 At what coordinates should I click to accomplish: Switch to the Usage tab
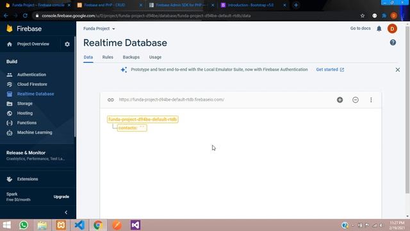(x=155, y=57)
